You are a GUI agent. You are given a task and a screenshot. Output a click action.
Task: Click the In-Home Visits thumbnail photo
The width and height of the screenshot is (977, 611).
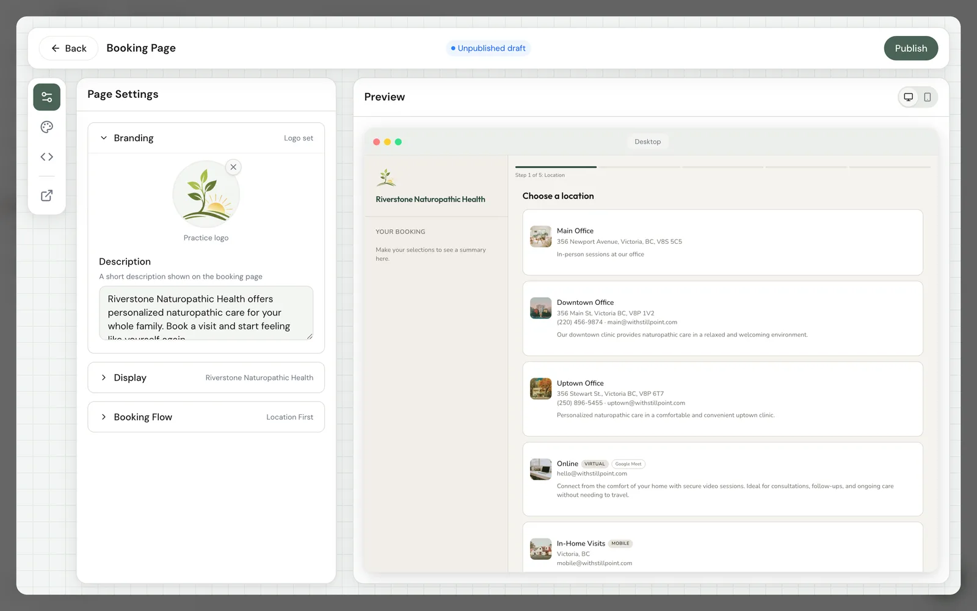(540, 549)
